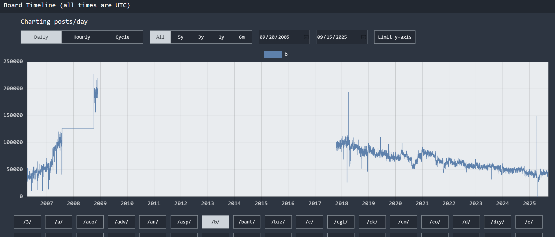Switch to Cycle charting mode
The height and width of the screenshot is (237, 555).
(x=122, y=37)
